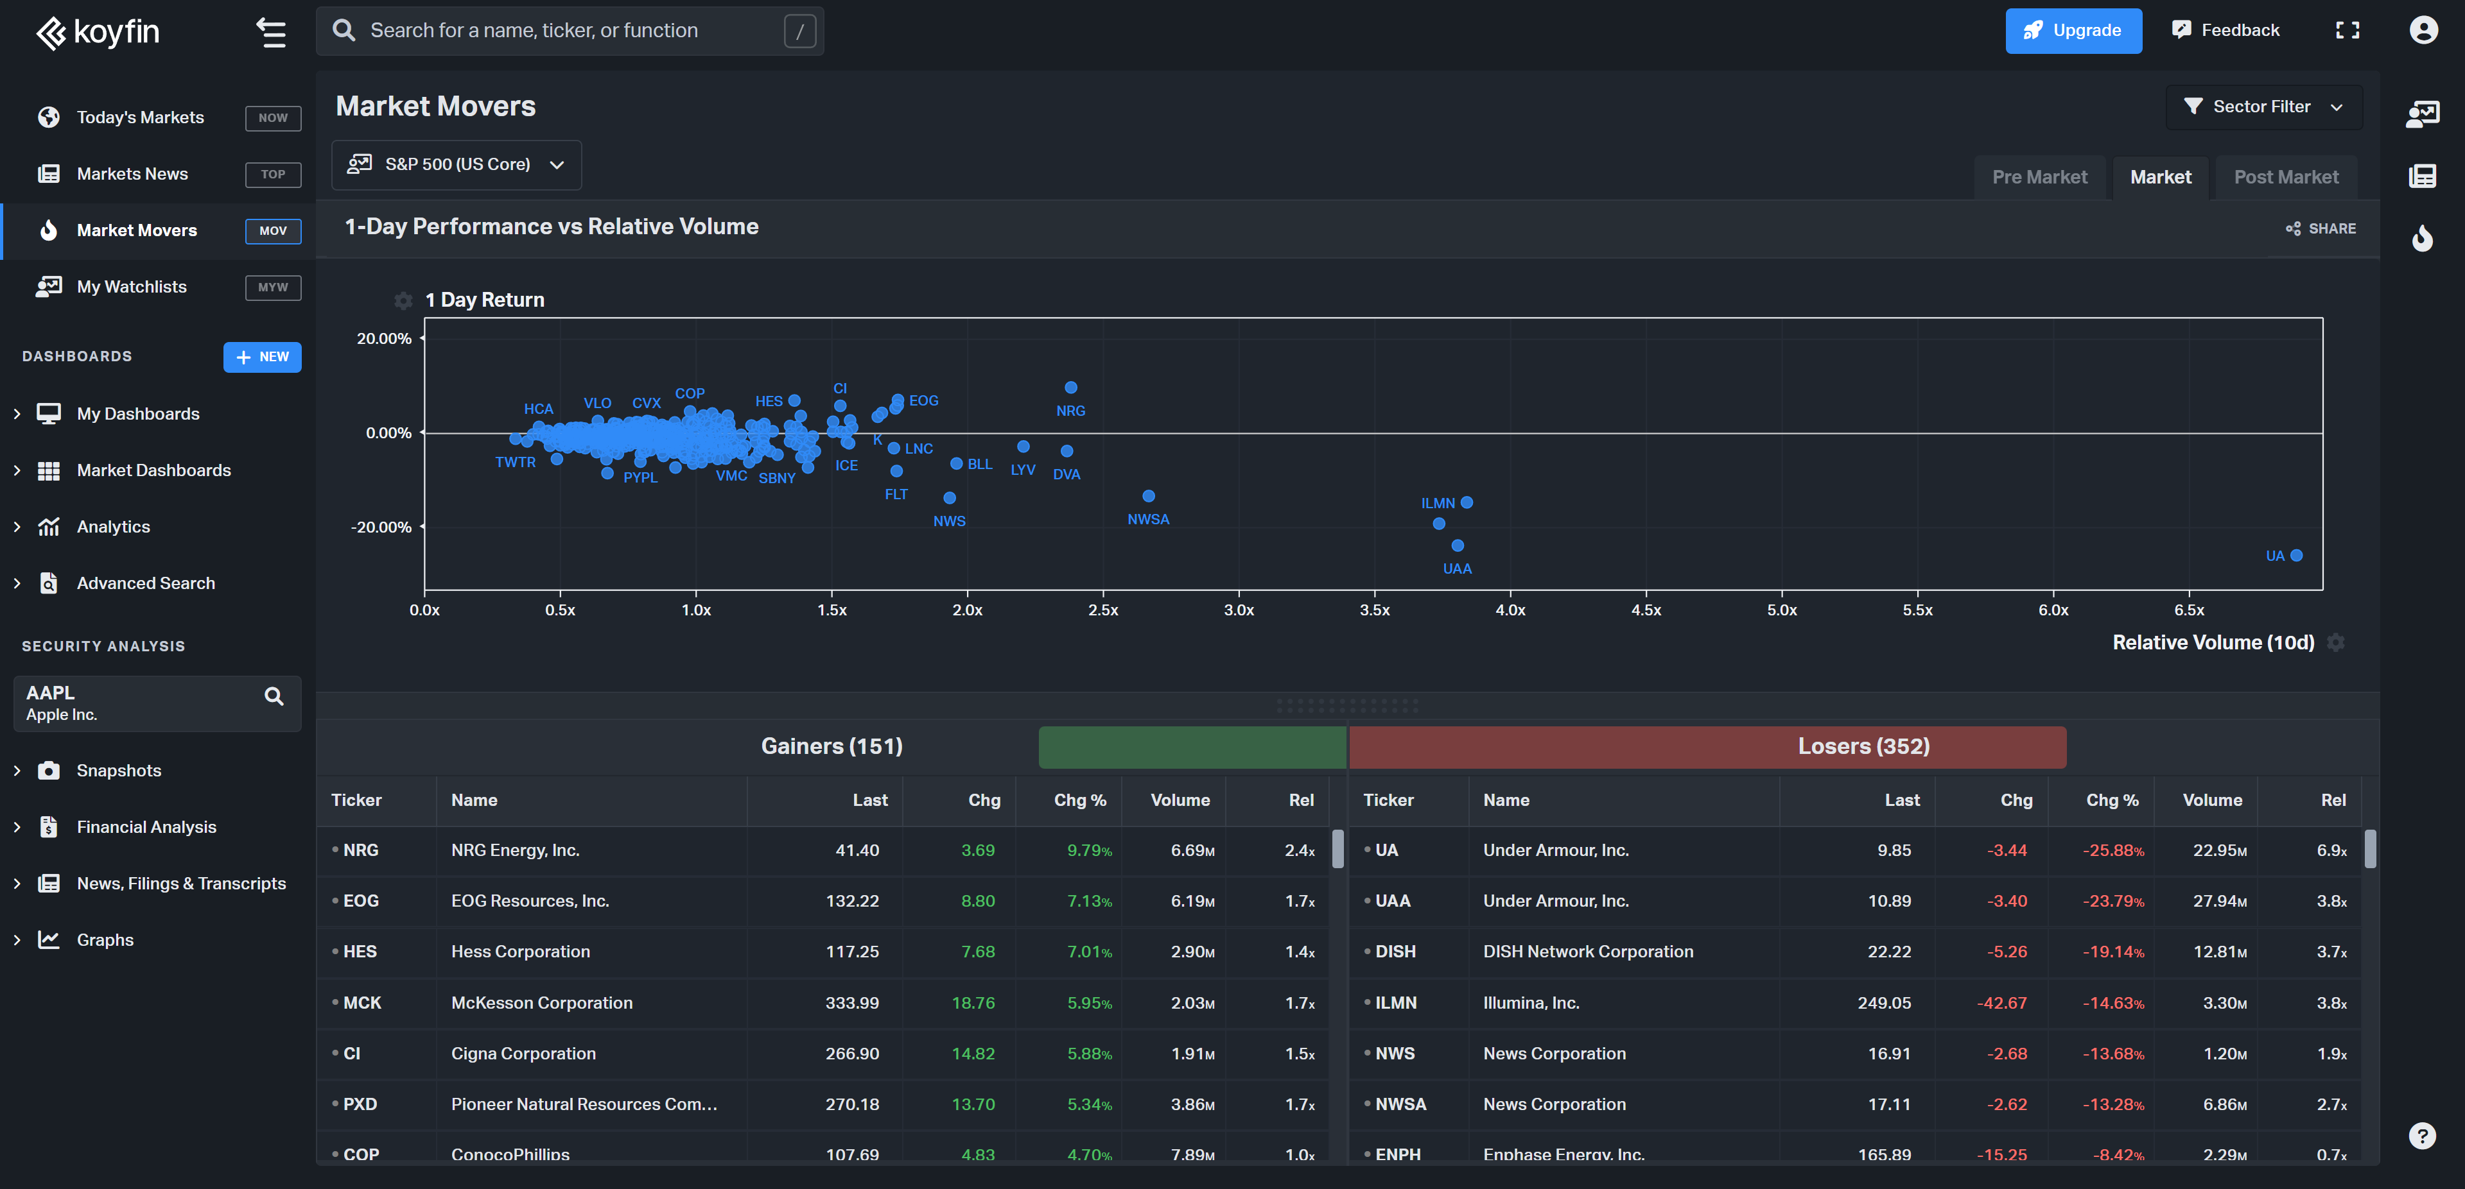The height and width of the screenshot is (1189, 2465).
Task: Click the search magnifier icon
Action: pos(344,31)
